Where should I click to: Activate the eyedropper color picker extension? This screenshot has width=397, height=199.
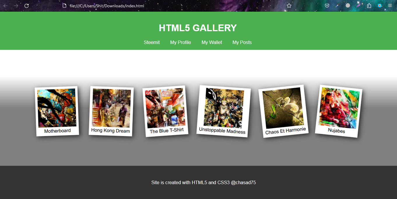[x=337, y=6]
